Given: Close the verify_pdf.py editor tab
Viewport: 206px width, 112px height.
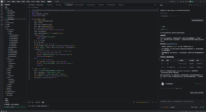Looking at the screenshot, I should [x=73, y=5].
